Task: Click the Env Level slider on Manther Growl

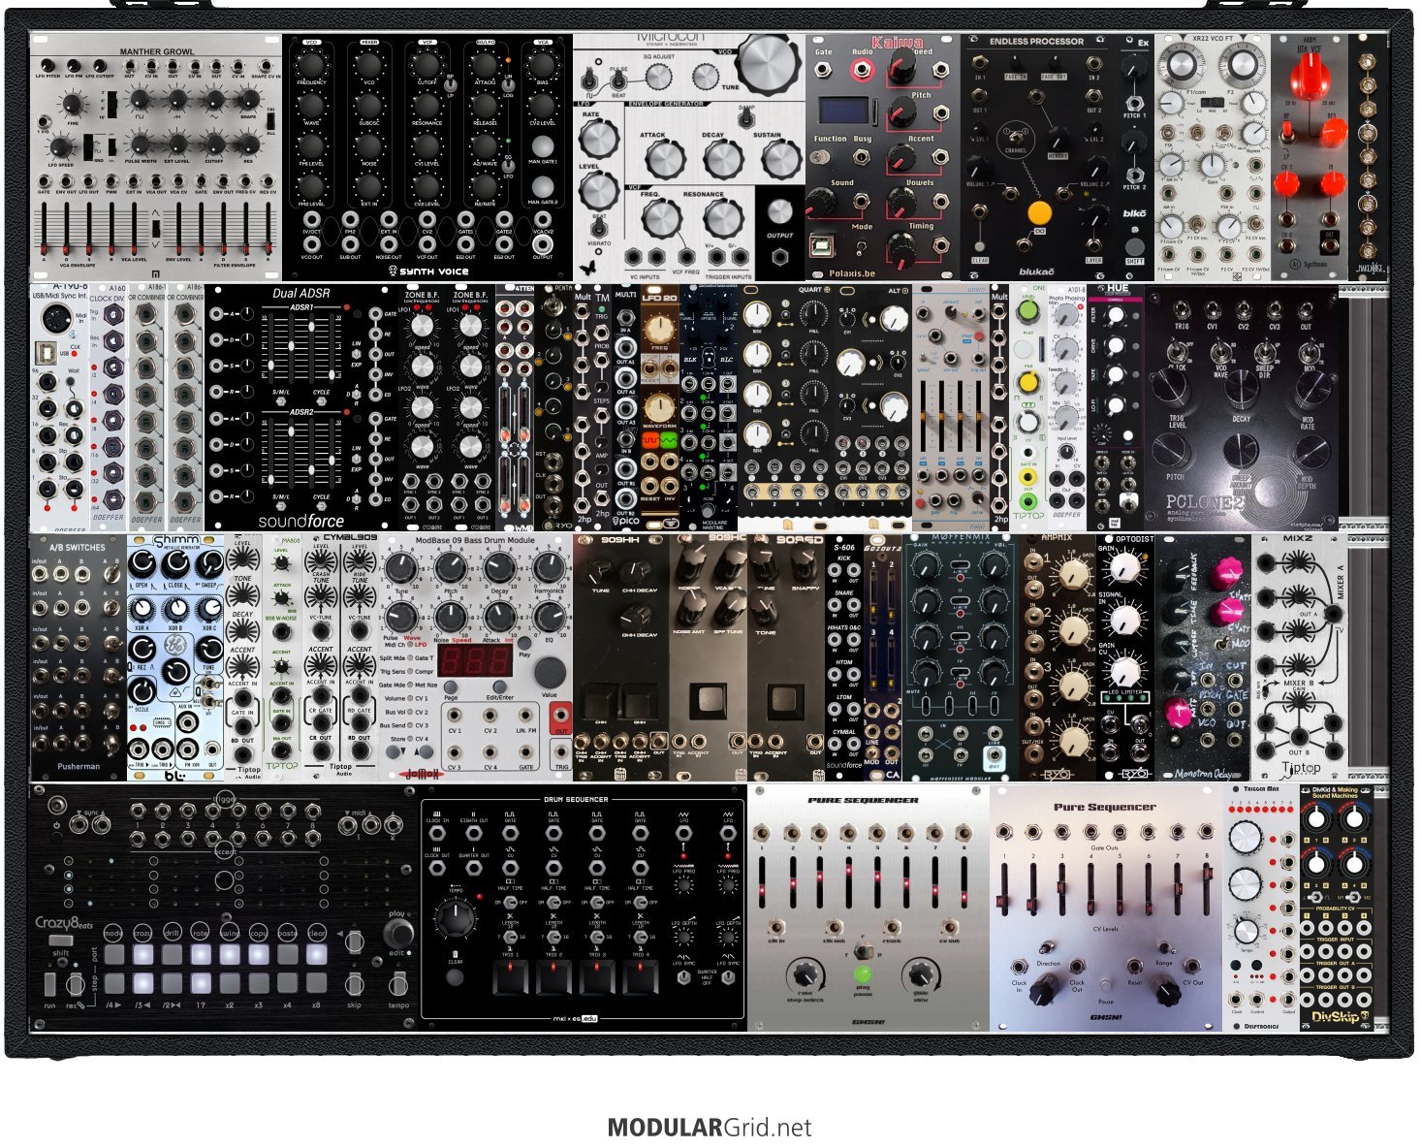Action: [177, 229]
